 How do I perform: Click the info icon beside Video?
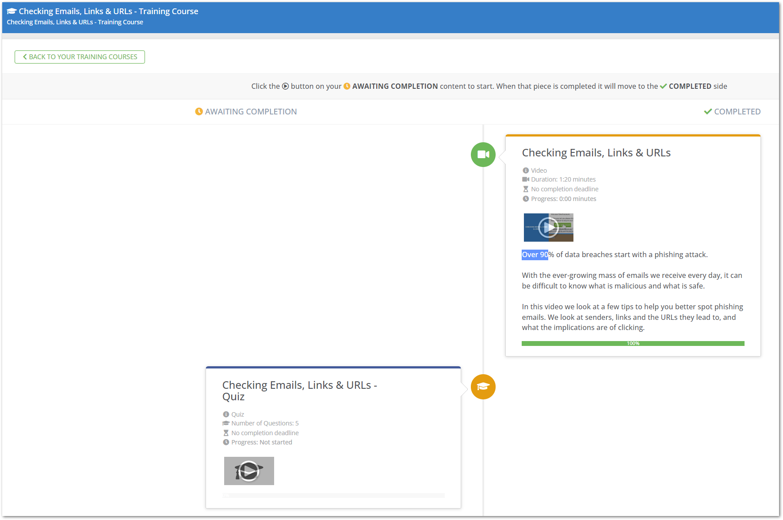(526, 171)
